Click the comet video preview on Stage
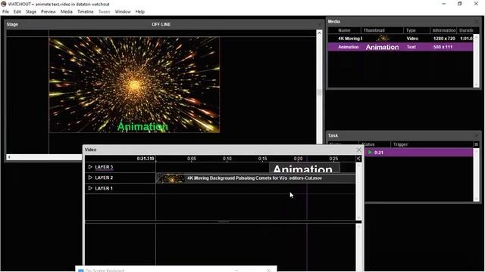 [x=134, y=85]
